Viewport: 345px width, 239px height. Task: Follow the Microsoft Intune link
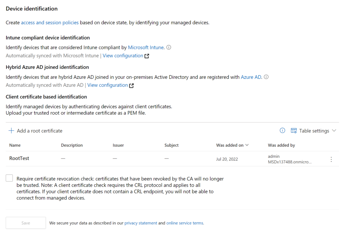pyautogui.click(x=146, y=47)
